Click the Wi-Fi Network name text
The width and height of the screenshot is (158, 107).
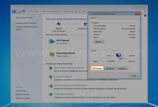click(63, 40)
